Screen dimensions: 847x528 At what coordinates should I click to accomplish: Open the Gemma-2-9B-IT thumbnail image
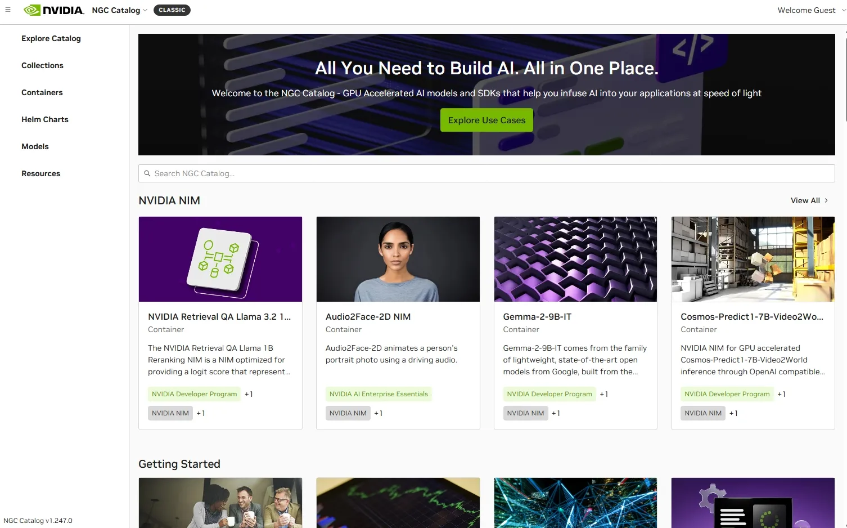coord(575,259)
